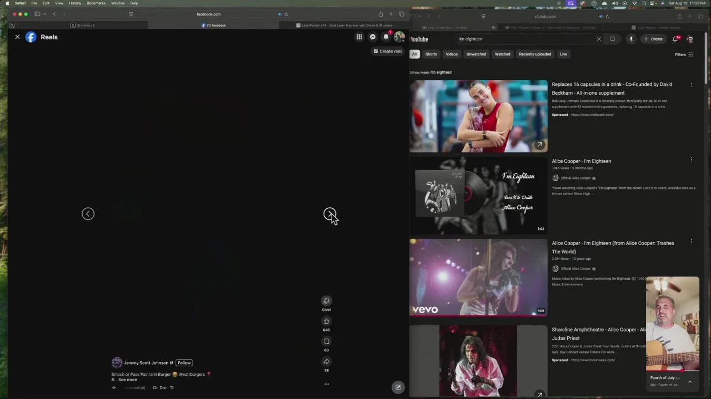Click the compose new message pencil icon

click(x=398, y=387)
